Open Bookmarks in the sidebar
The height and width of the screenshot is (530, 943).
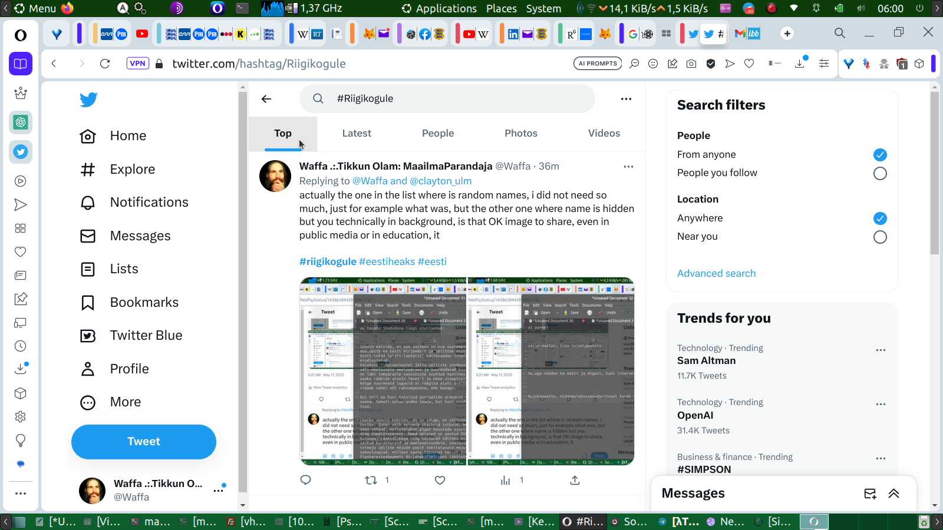(x=129, y=303)
